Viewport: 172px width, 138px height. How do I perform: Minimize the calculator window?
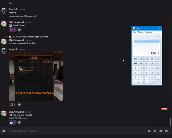(x=146, y=28)
